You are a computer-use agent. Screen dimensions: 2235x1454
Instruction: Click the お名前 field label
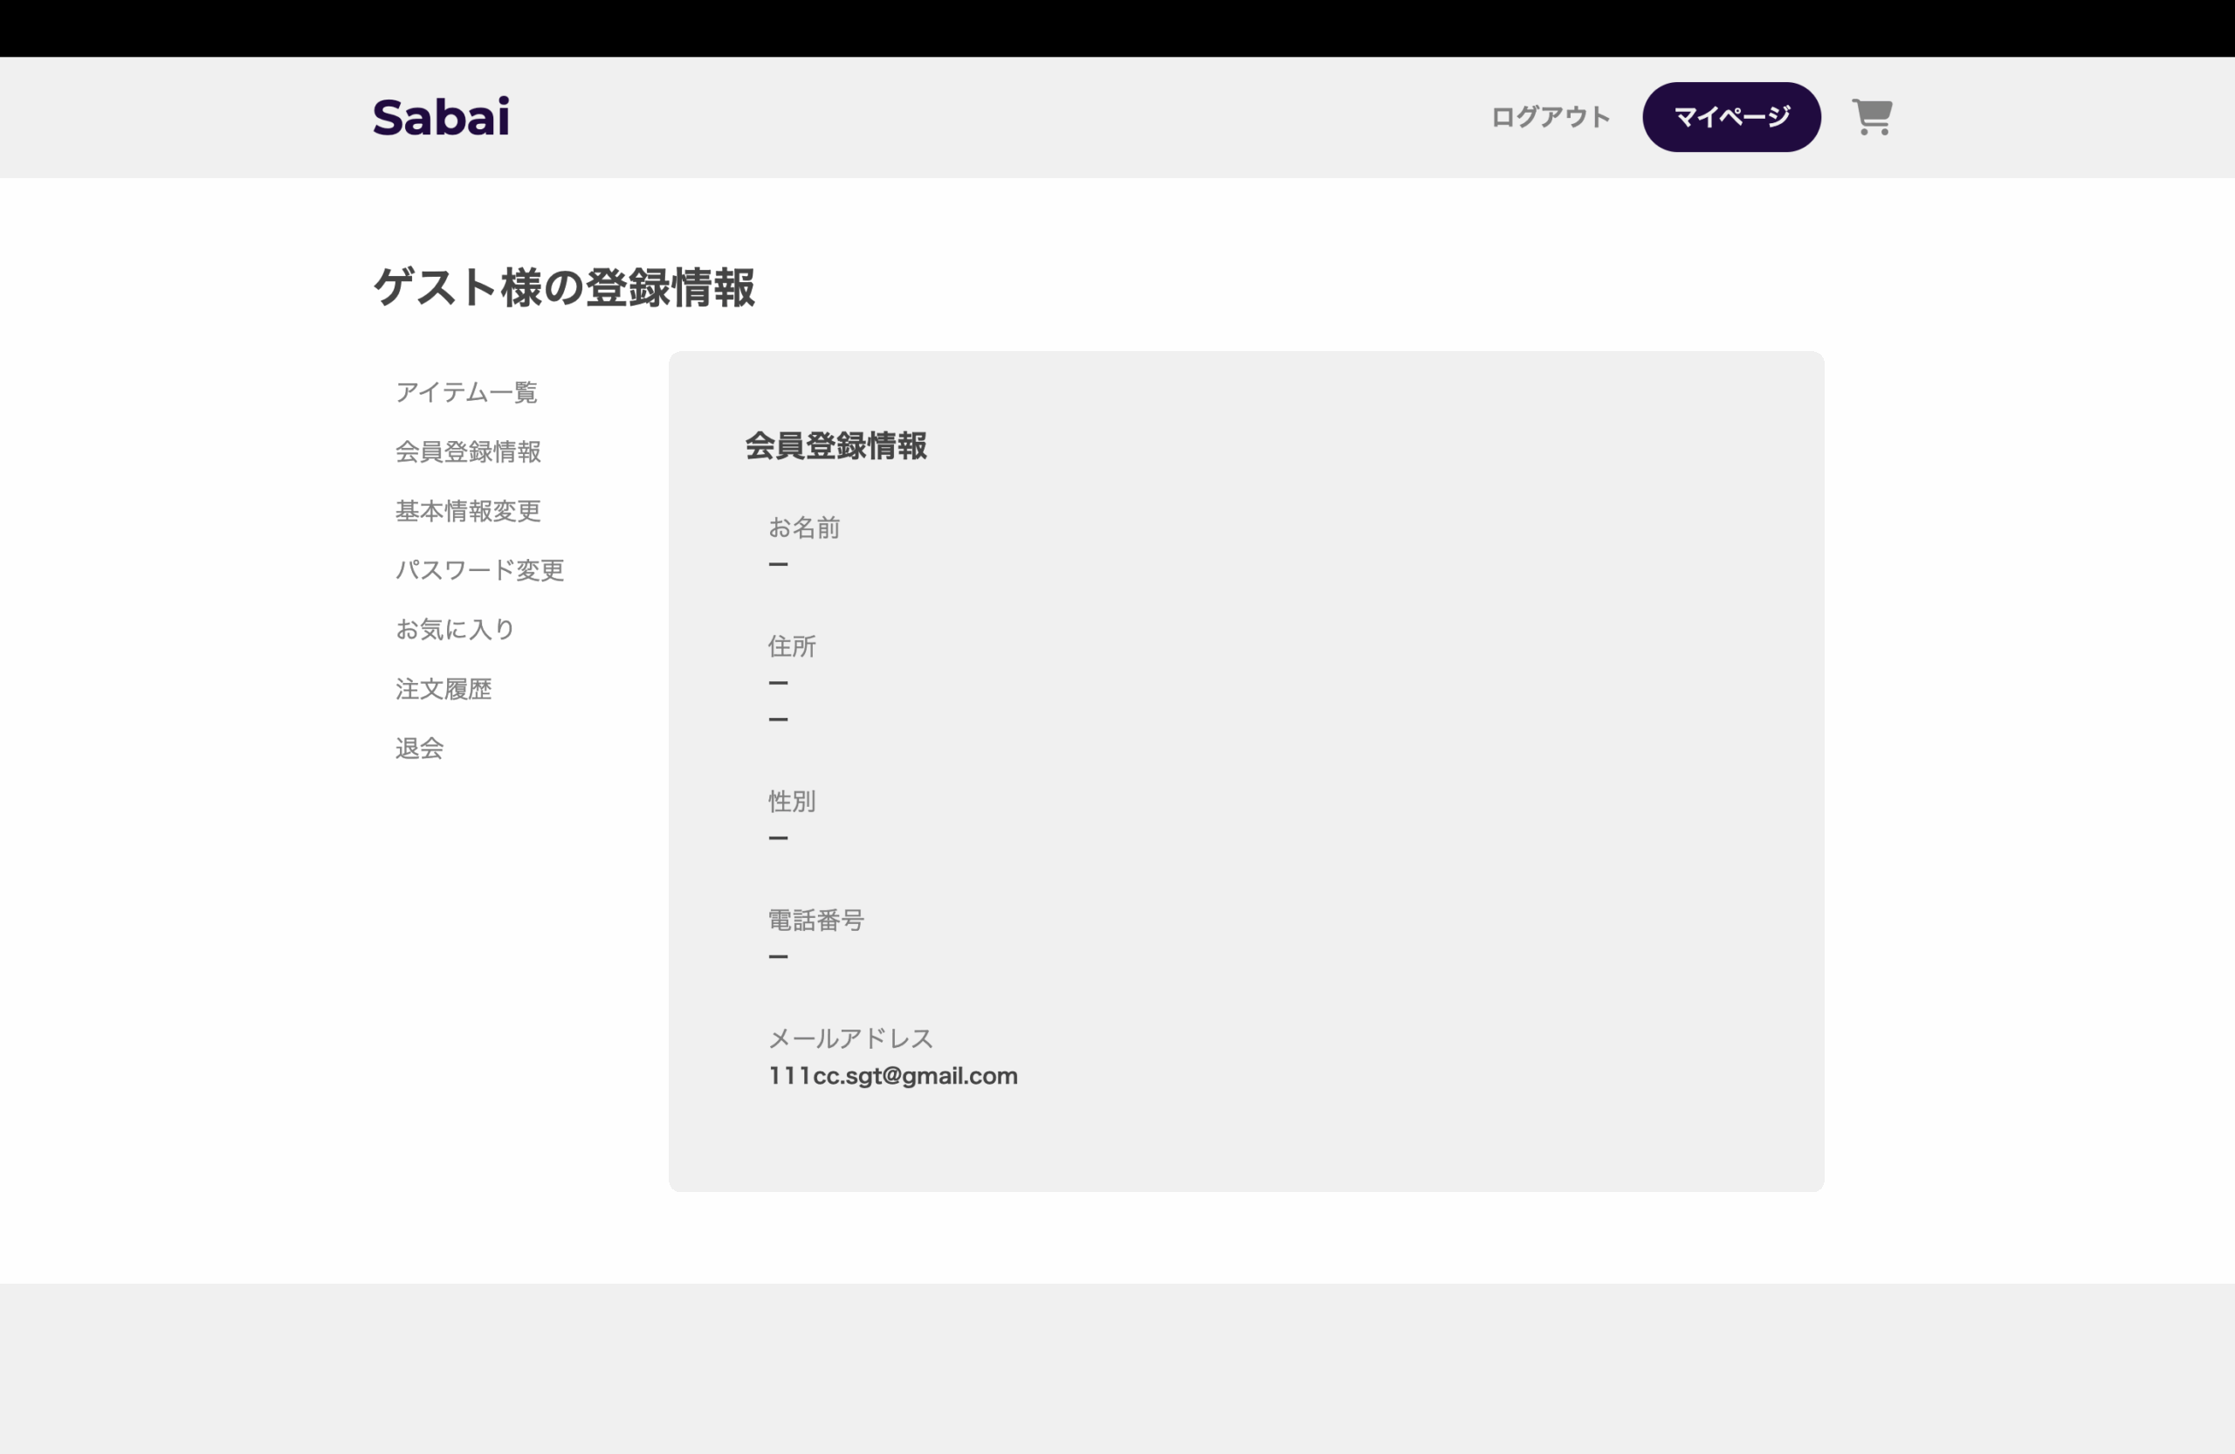tap(804, 527)
